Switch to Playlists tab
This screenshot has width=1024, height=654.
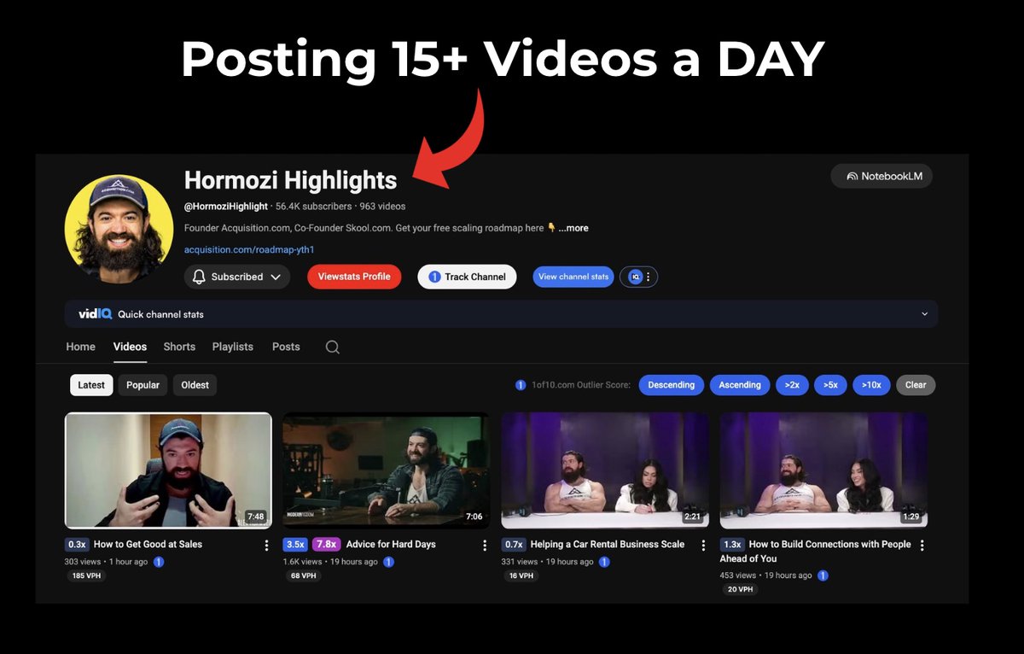pos(233,347)
